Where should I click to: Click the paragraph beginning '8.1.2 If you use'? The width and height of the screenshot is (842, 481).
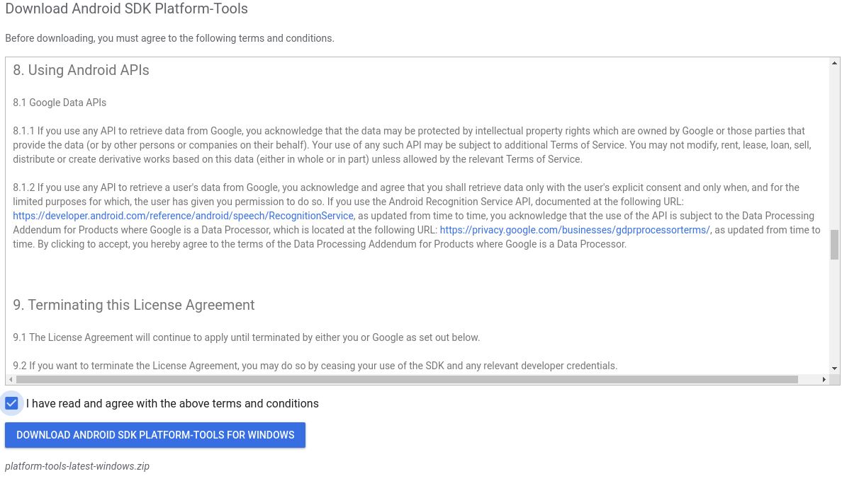tap(417, 216)
